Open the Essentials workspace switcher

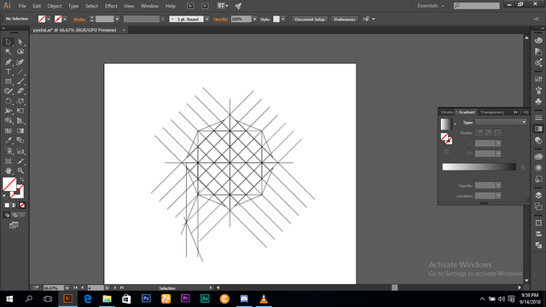430,6
